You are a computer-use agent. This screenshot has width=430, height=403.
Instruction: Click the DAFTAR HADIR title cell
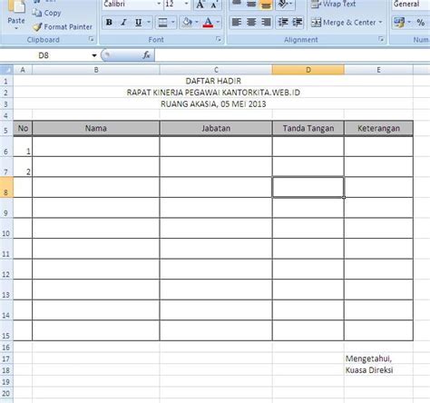tap(213, 81)
